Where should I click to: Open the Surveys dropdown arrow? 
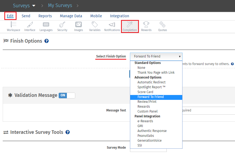click(x=34, y=6)
